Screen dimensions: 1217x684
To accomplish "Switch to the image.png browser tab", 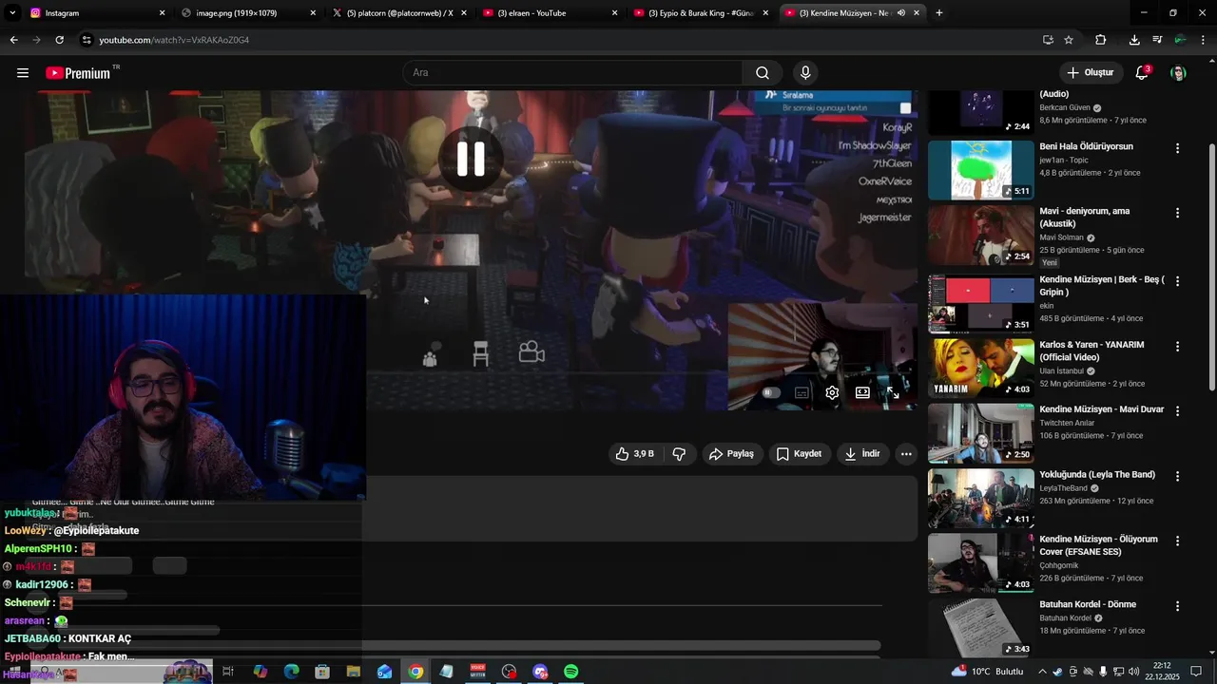I will pos(247,13).
